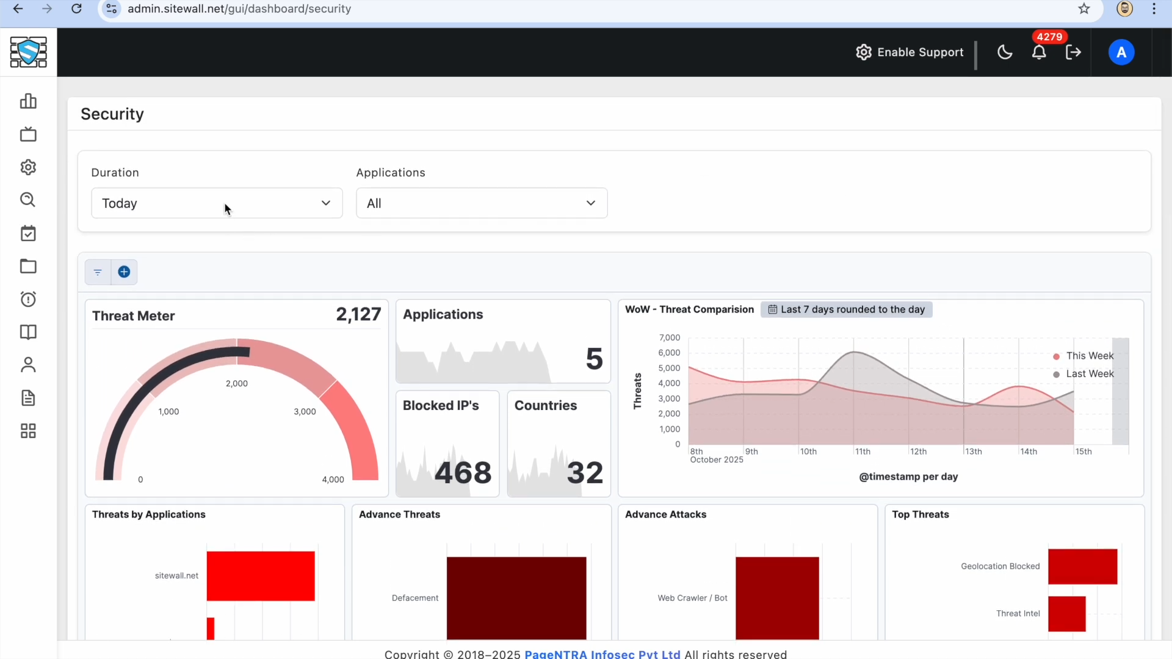Open browser three-dot menu
Viewport: 1172px width, 659px height.
point(1154,9)
